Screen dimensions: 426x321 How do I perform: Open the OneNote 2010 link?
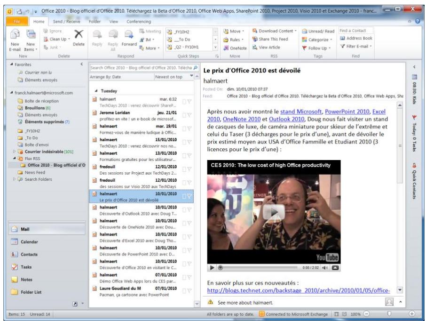click(242, 119)
